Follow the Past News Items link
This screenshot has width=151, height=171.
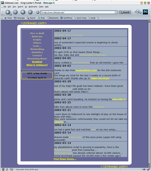pyautogui.click(x=65, y=159)
